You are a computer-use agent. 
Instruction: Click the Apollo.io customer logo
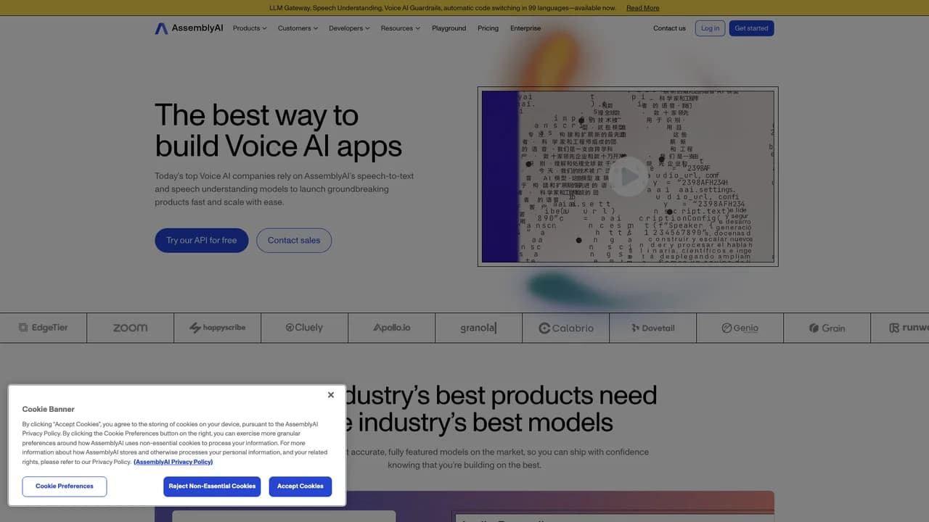(x=392, y=328)
